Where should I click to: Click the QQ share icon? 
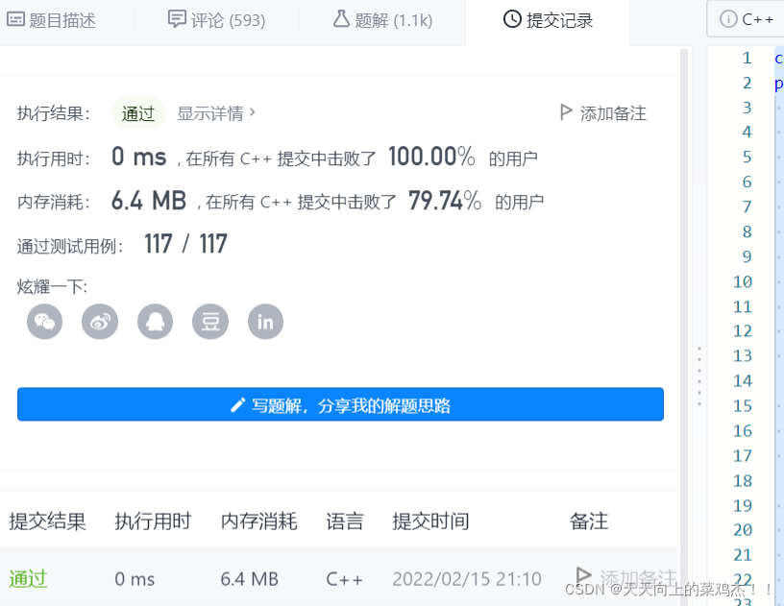(155, 322)
